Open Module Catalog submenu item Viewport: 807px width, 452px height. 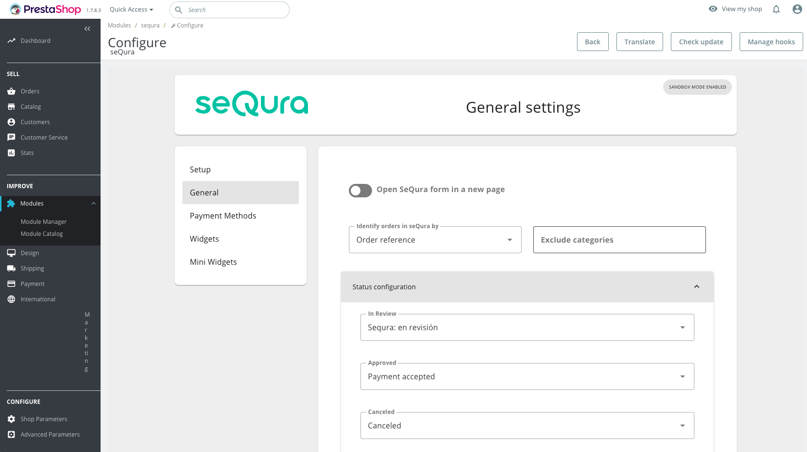tap(41, 234)
